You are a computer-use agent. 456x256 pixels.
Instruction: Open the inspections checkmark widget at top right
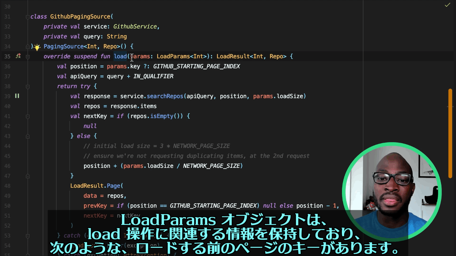[x=447, y=5]
